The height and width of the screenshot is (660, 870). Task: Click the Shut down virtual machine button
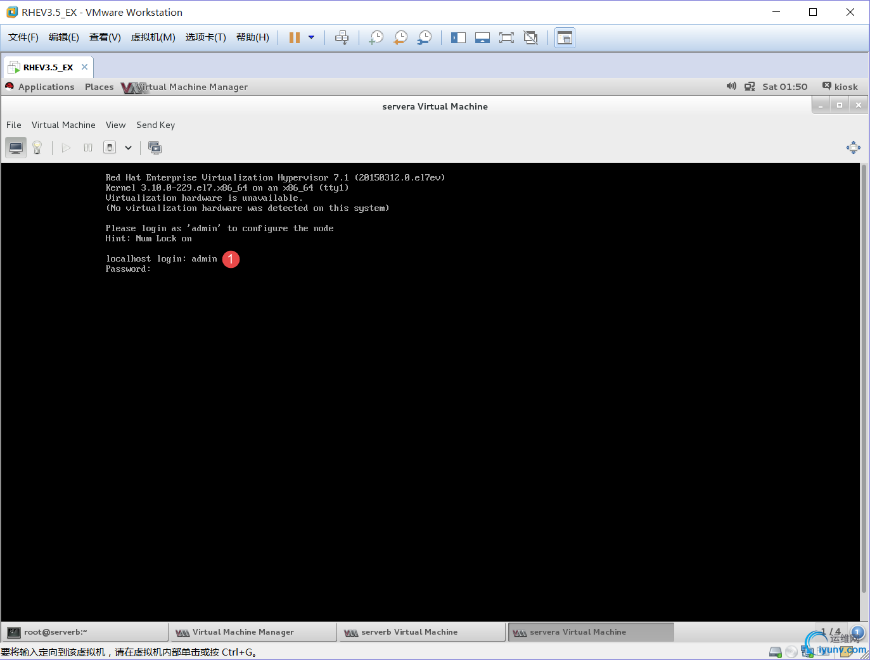pyautogui.click(x=110, y=148)
